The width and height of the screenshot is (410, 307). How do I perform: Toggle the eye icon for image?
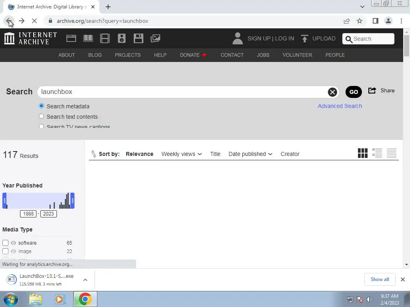coord(13,251)
